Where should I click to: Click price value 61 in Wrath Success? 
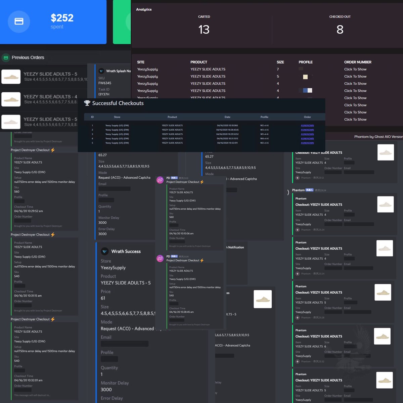(103, 298)
